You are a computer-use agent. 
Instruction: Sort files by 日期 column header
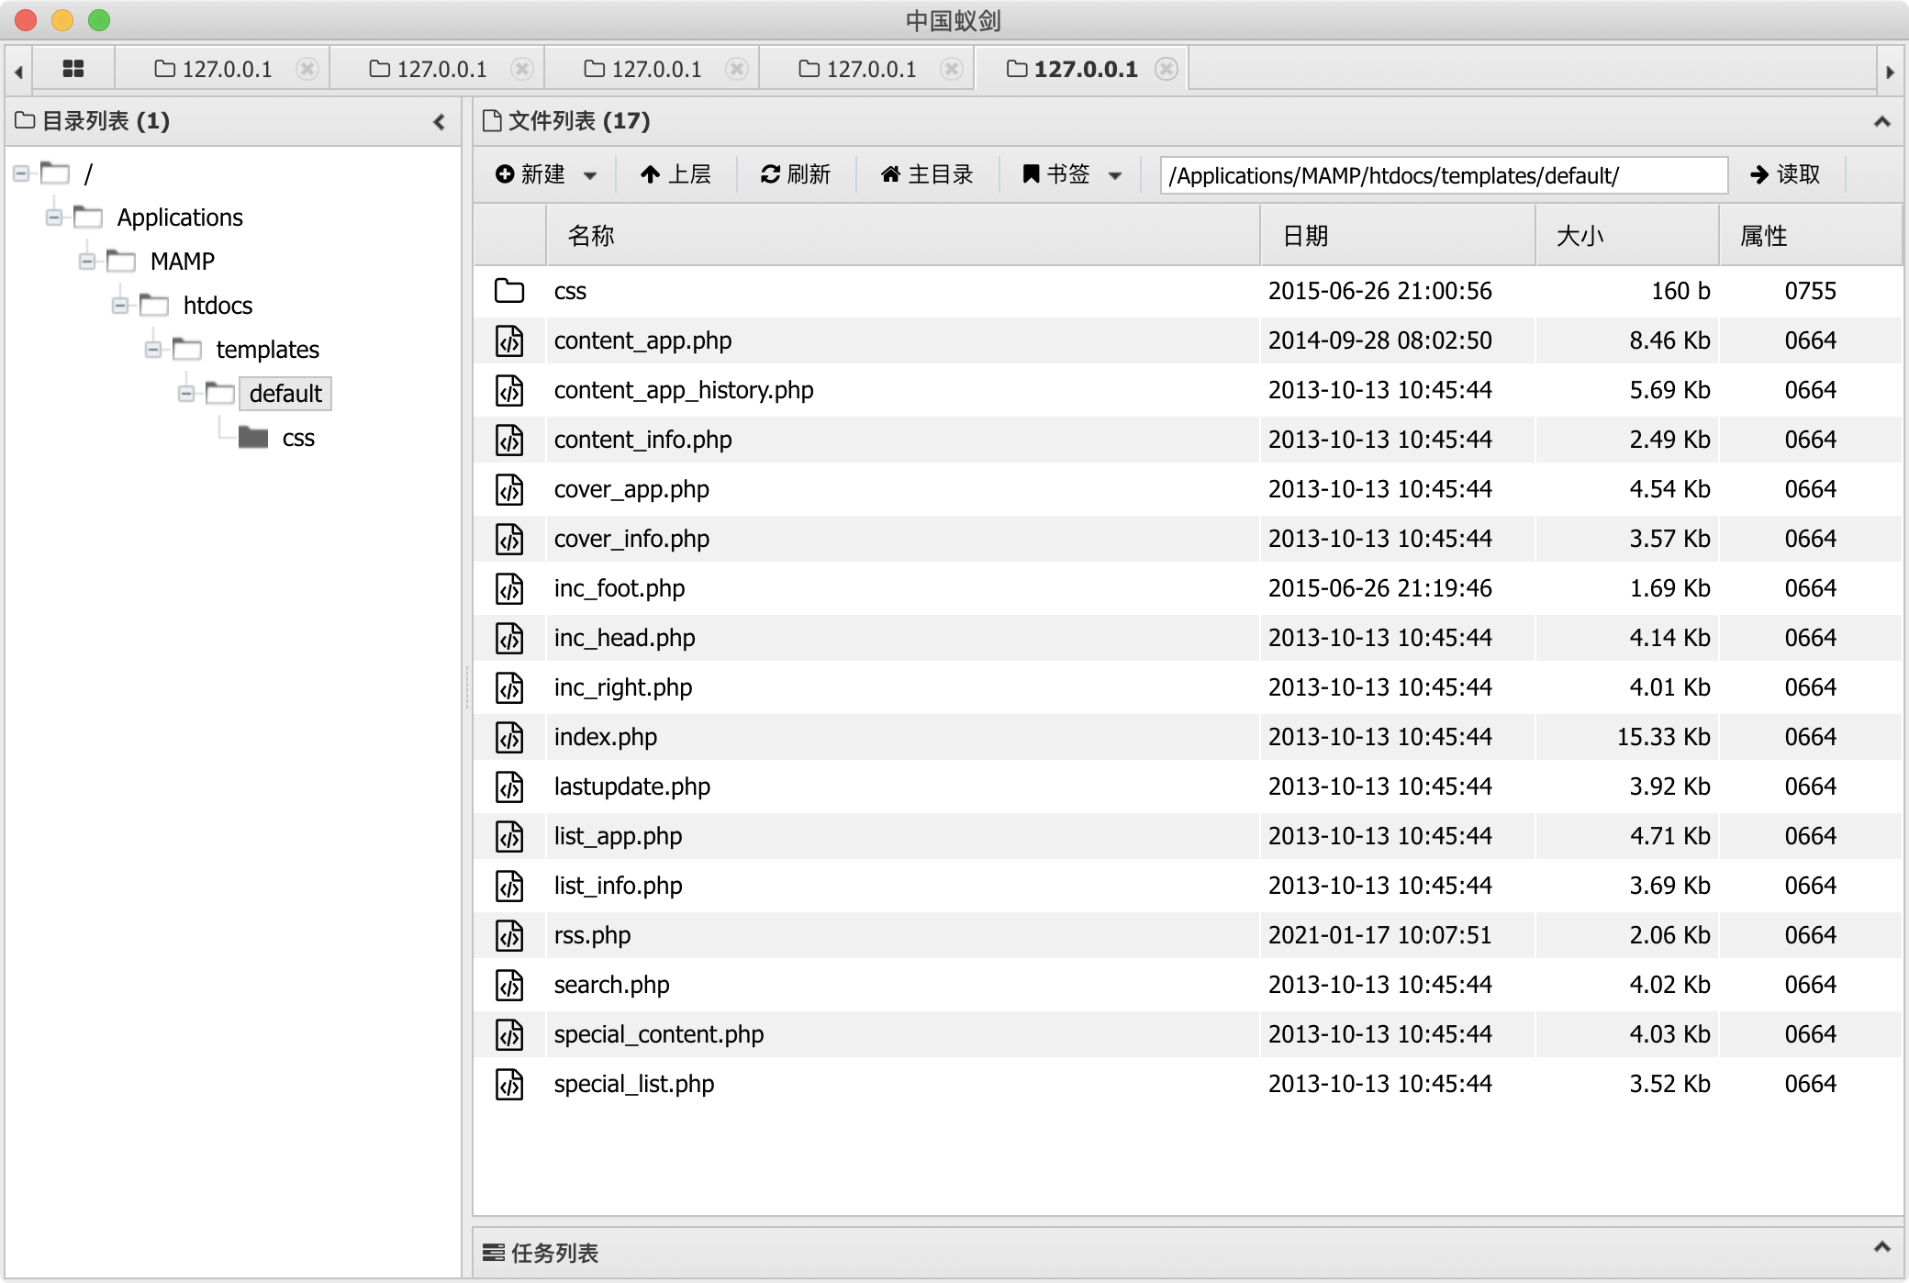[1305, 236]
